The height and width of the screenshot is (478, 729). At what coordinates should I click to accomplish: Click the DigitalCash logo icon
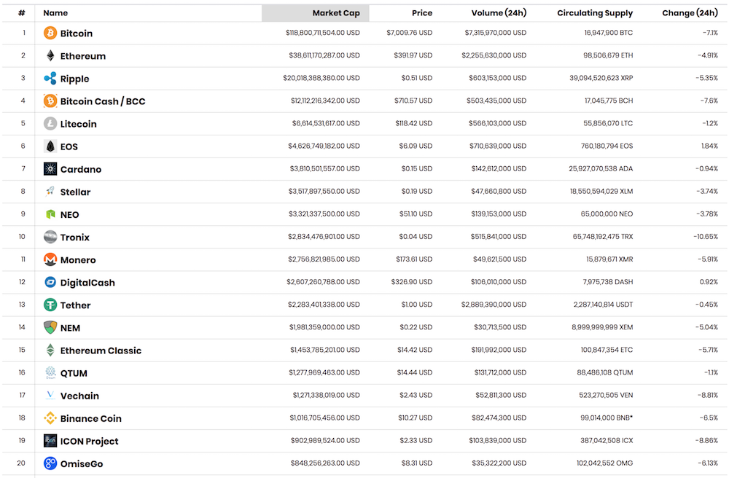click(50, 282)
